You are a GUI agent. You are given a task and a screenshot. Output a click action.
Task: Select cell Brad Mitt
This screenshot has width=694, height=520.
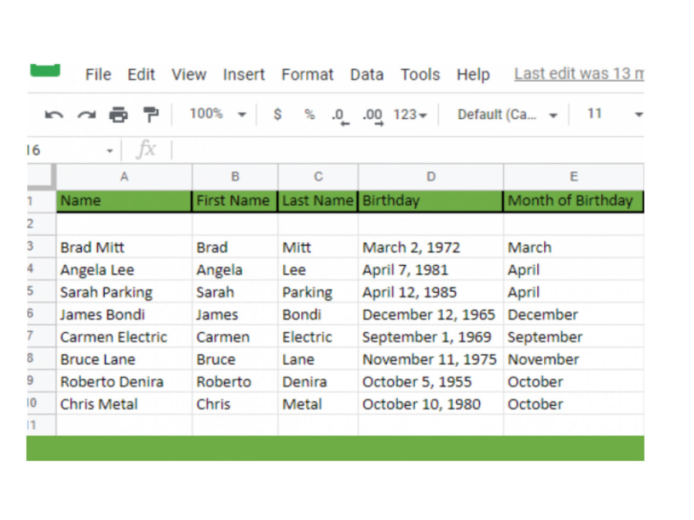click(x=124, y=248)
